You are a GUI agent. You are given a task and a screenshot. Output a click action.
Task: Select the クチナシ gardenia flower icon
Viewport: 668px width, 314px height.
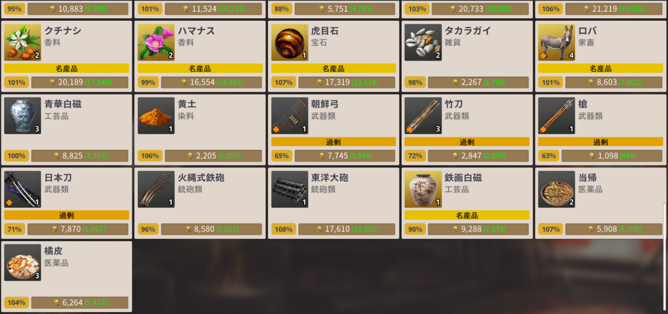23,42
